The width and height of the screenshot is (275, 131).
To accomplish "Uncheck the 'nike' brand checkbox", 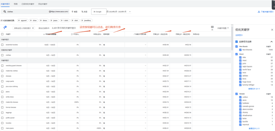I will coord(240,58).
